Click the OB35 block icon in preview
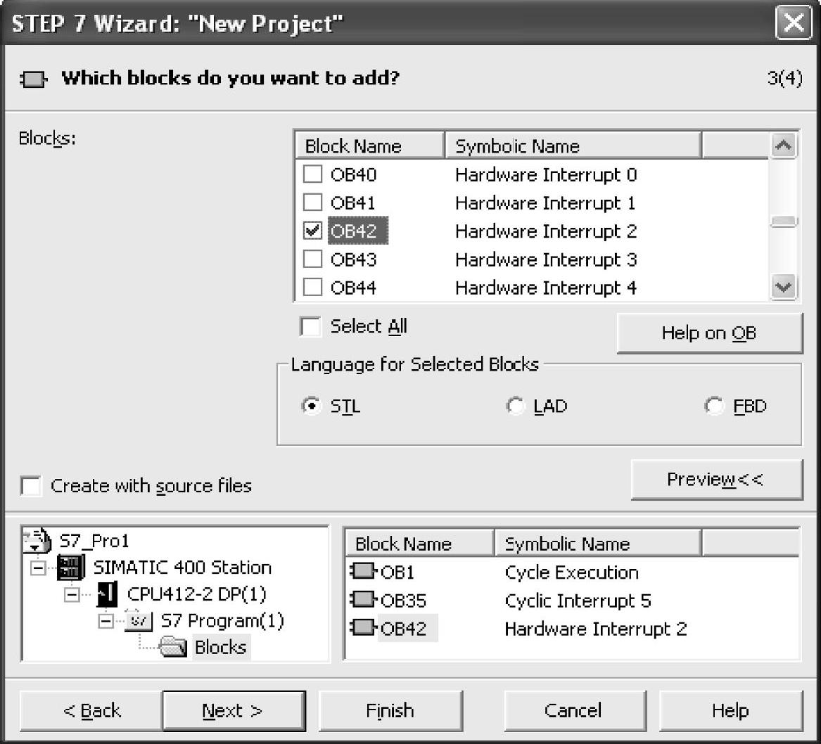Image resolution: width=821 pixels, height=744 pixels. click(x=363, y=600)
